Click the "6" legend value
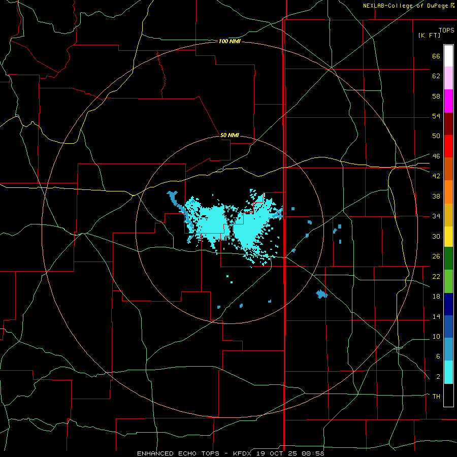The image size is (457, 457). tap(438, 356)
